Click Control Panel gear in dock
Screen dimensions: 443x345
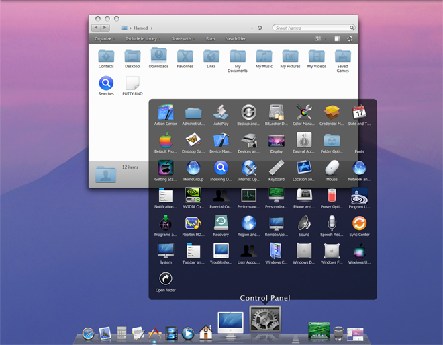pyautogui.click(x=265, y=319)
